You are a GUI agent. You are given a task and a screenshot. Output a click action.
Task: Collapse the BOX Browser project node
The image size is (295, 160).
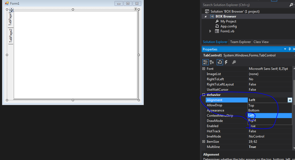(x=205, y=16)
